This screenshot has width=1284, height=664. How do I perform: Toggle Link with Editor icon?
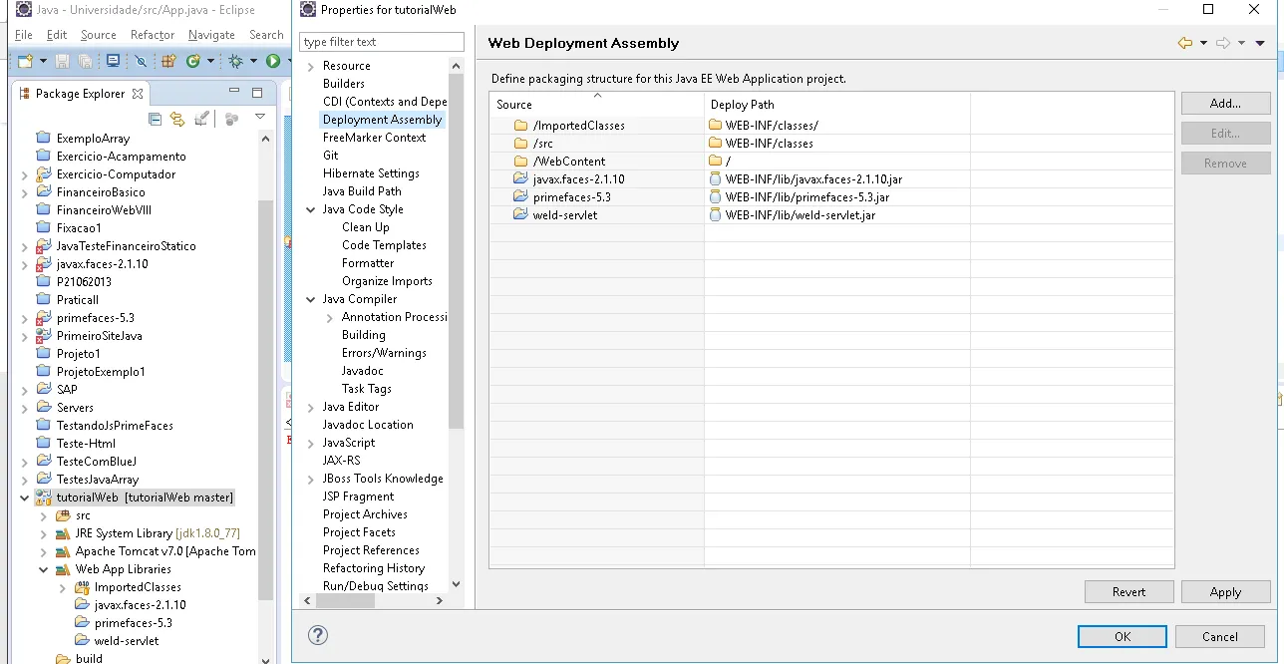pyautogui.click(x=177, y=119)
